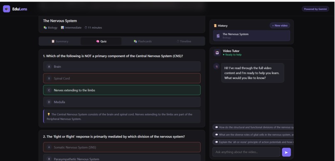Viewport: 335px width, 161px height.
Task: Click the history entry video icon
Action: pos(218,36)
